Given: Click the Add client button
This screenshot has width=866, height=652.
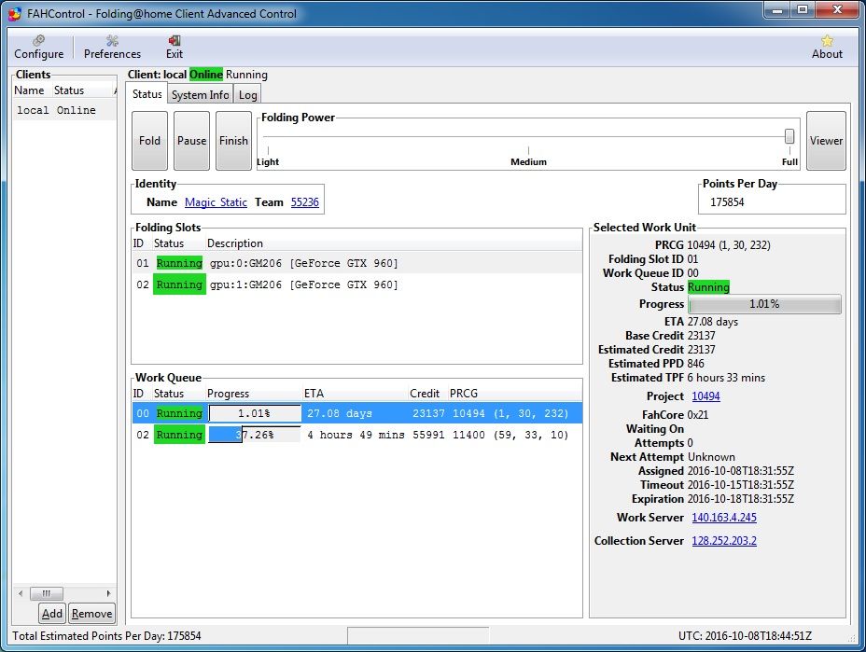Looking at the screenshot, I should (52, 614).
